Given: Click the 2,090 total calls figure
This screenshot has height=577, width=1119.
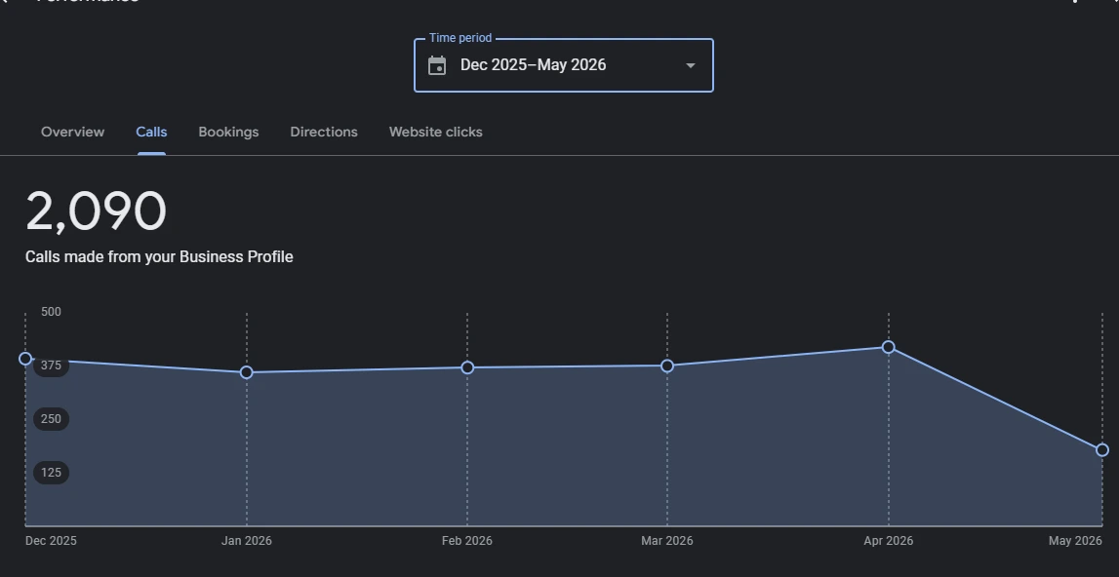Looking at the screenshot, I should (97, 212).
